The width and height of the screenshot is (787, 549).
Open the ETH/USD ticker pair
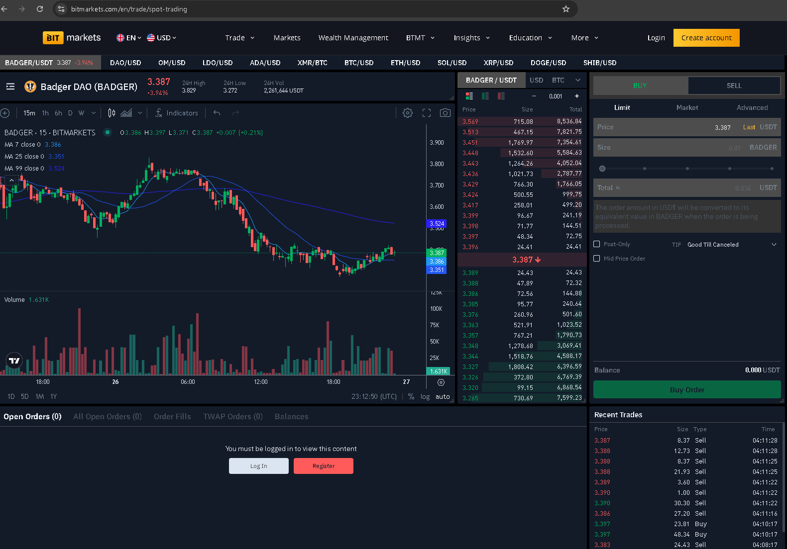tap(406, 63)
